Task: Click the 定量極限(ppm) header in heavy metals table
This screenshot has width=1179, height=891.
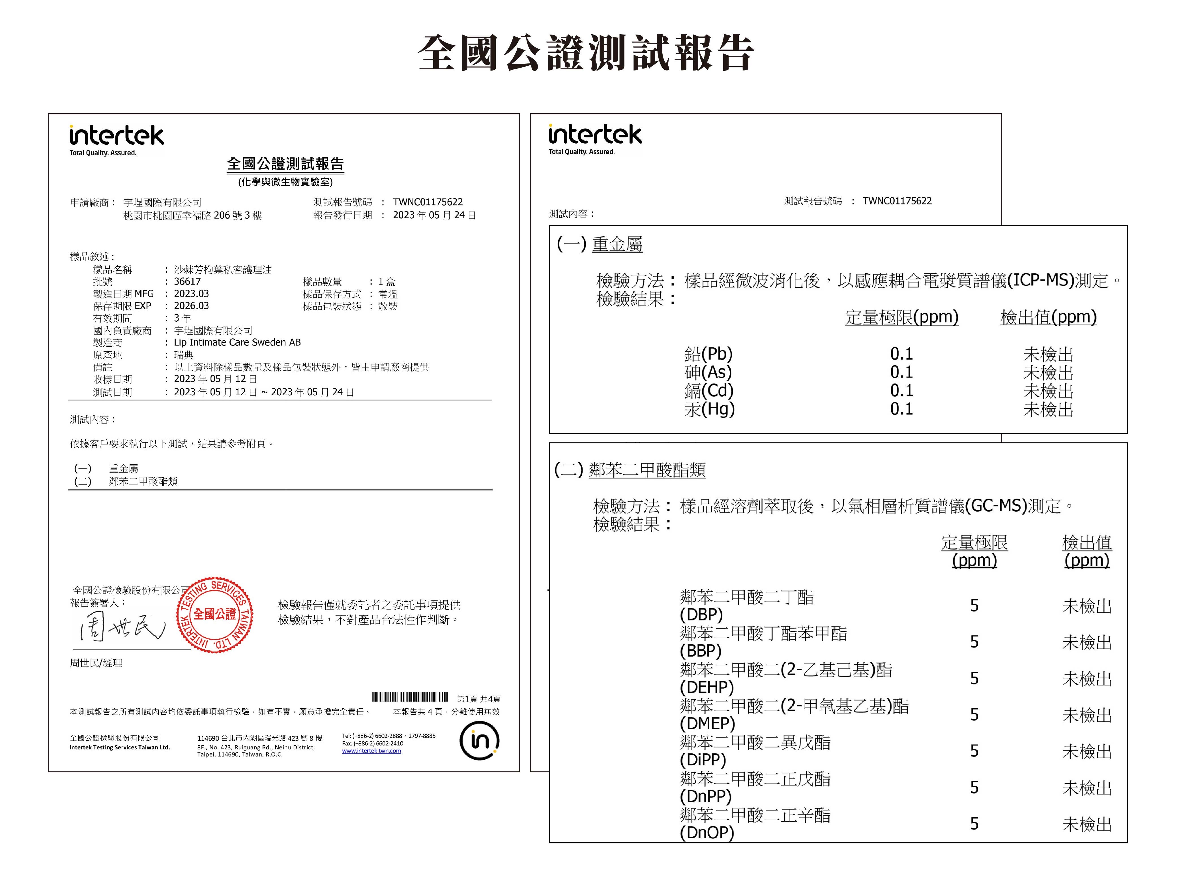Action: click(902, 317)
